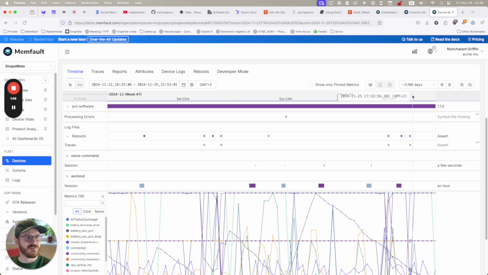The width and height of the screenshot is (488, 275).
Task: Expand the voice-command section
Action: coord(67,156)
